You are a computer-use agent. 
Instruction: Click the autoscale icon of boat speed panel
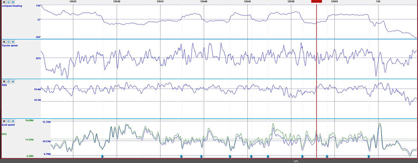click(13, 121)
